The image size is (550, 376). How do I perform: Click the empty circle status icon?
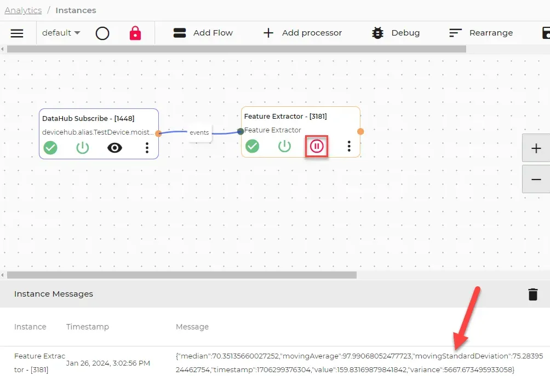coord(102,33)
